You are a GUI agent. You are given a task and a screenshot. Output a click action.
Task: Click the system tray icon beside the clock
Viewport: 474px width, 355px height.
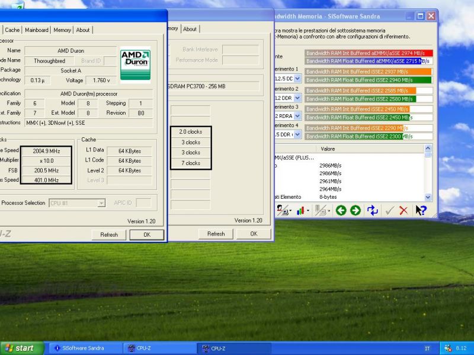448,348
